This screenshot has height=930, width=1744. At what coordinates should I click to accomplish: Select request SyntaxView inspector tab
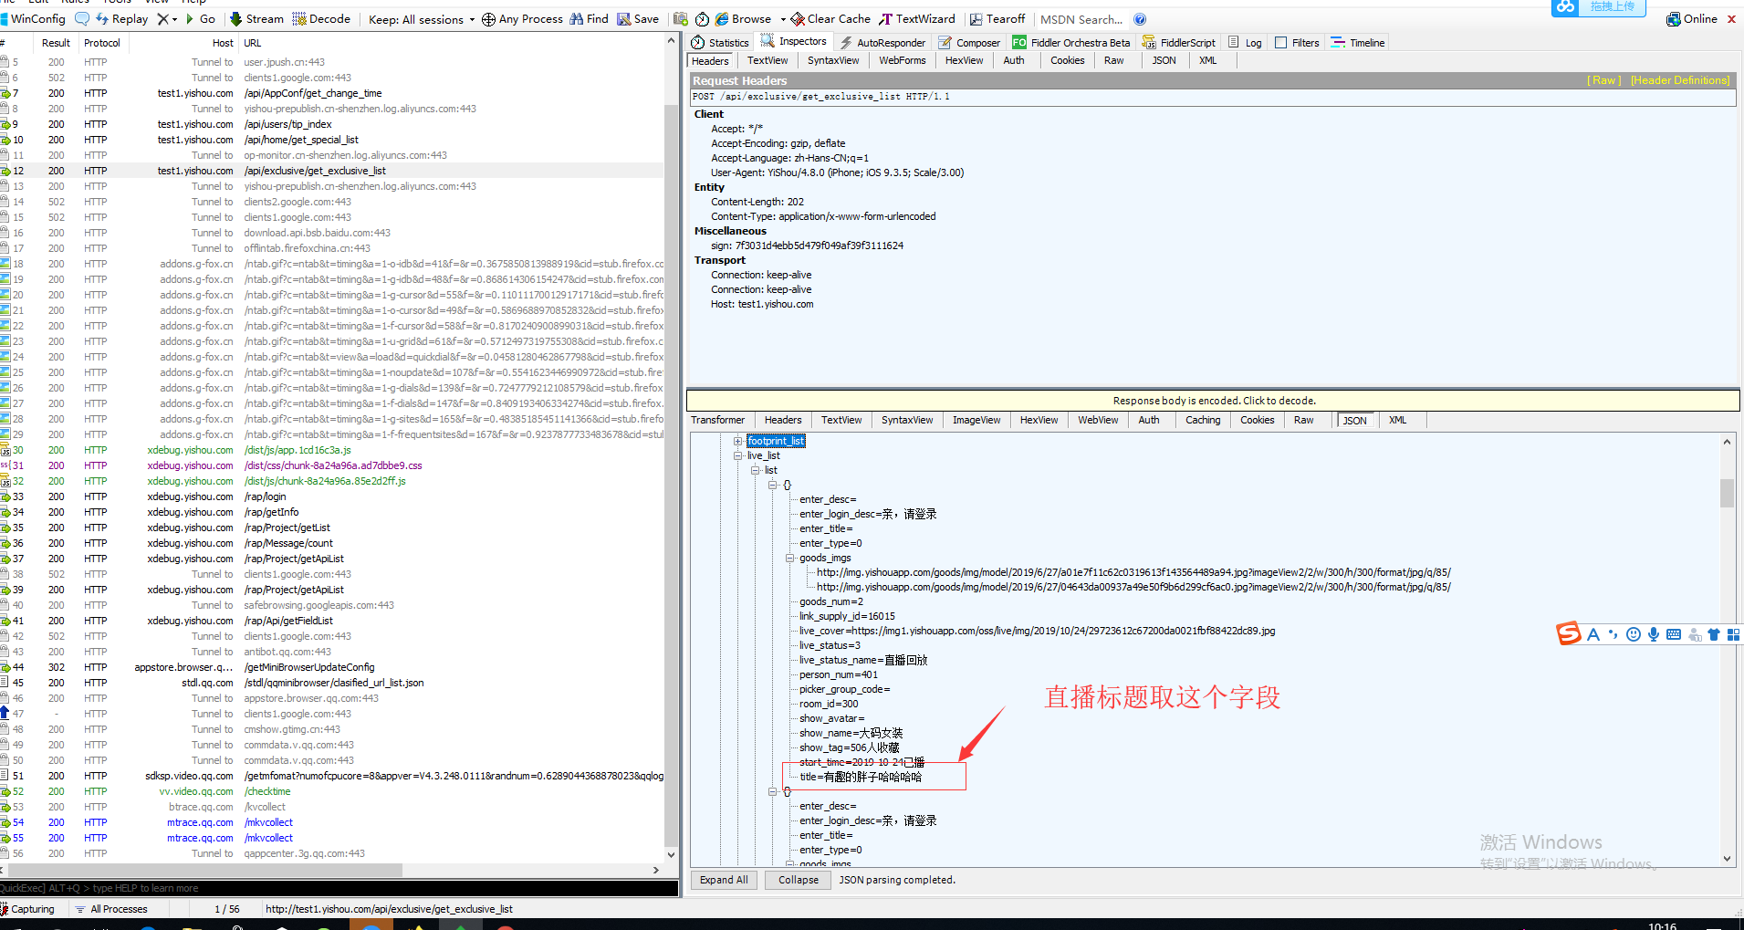pyautogui.click(x=833, y=60)
